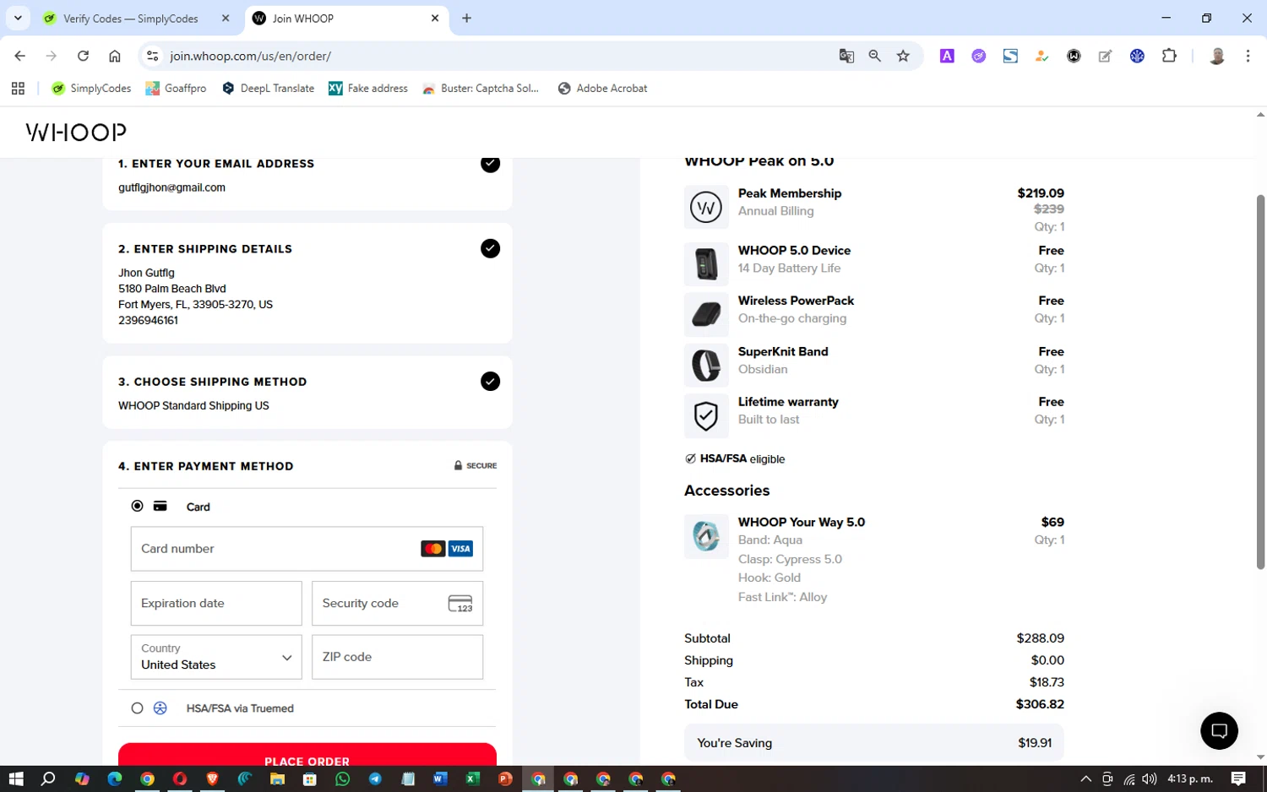Click the WHOOP logo

(76, 132)
